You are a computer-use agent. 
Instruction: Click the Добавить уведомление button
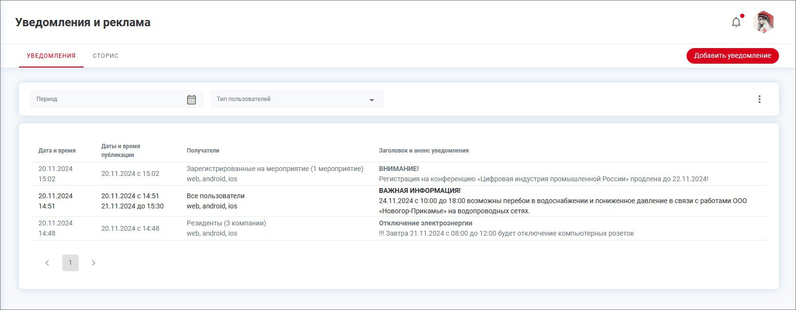click(x=732, y=56)
